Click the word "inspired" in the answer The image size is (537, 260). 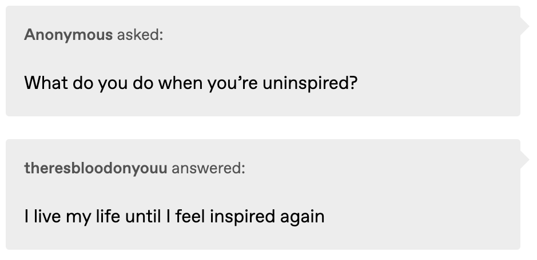click(242, 217)
